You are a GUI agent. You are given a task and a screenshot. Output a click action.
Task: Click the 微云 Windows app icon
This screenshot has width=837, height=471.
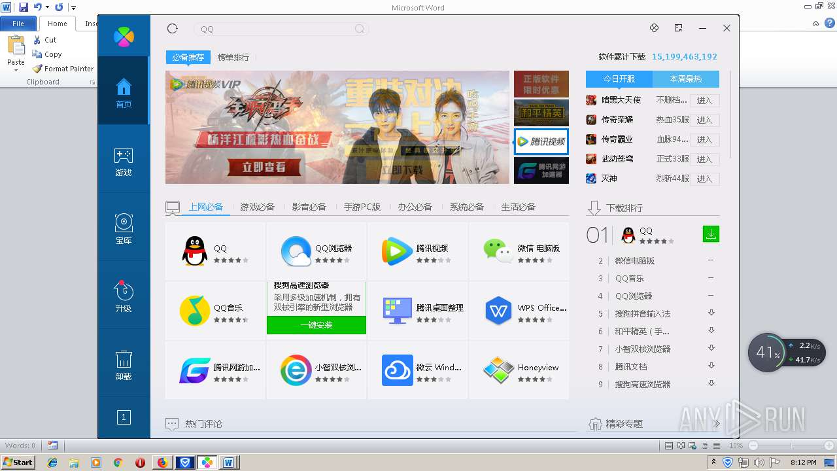pos(397,370)
